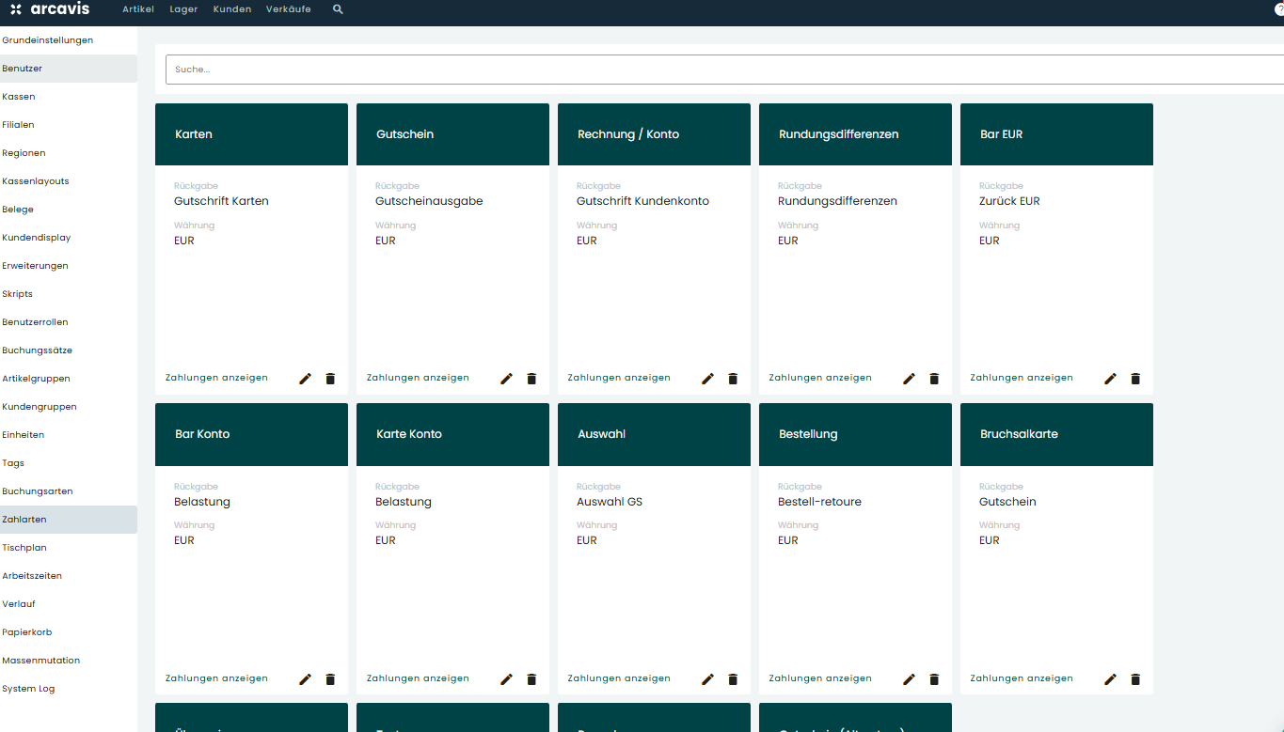The image size is (1284, 732).
Task: Open Buchungssätze in the sidebar
Action: (x=69, y=350)
